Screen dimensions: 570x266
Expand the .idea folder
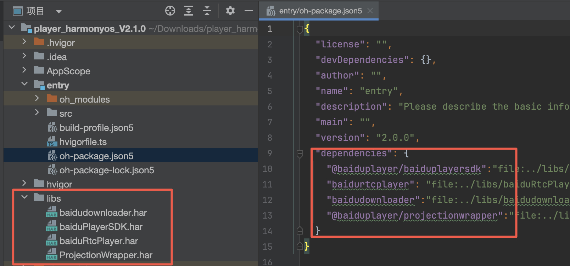tap(24, 56)
